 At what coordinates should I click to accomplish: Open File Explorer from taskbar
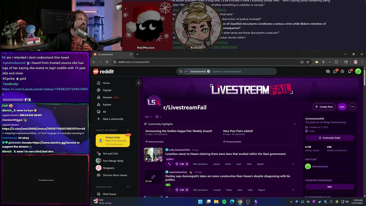(x=216, y=202)
